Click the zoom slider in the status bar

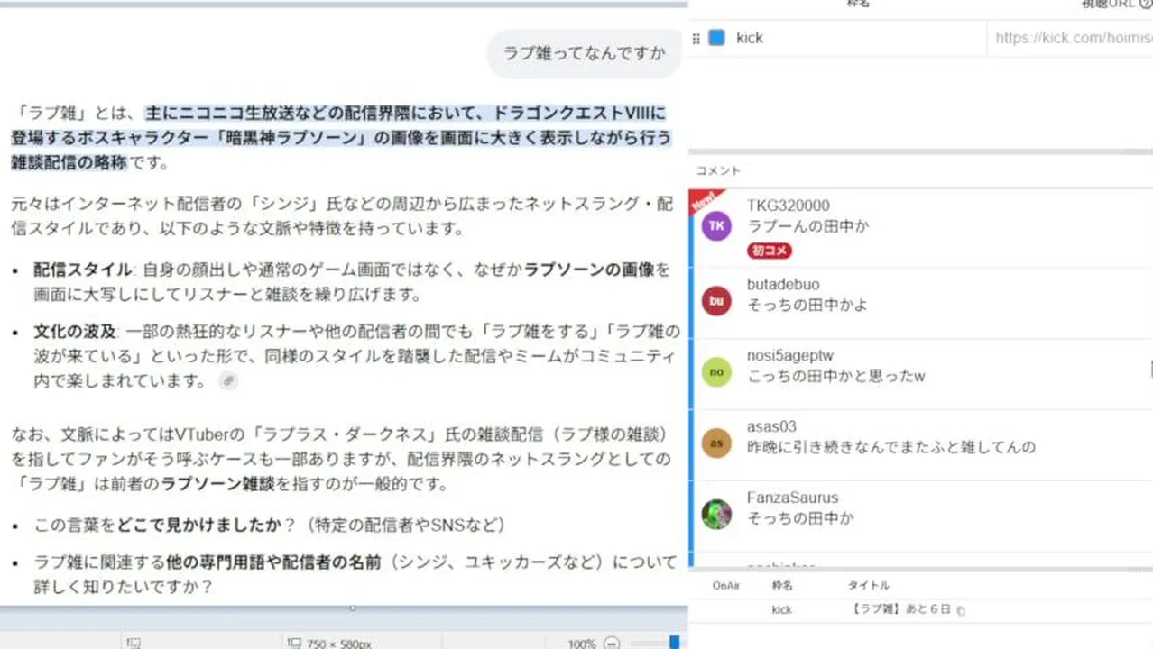674,643
